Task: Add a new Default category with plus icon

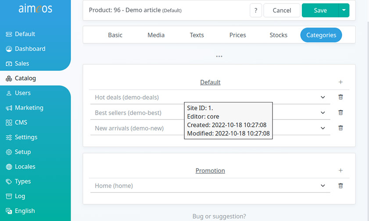Action: [340, 82]
